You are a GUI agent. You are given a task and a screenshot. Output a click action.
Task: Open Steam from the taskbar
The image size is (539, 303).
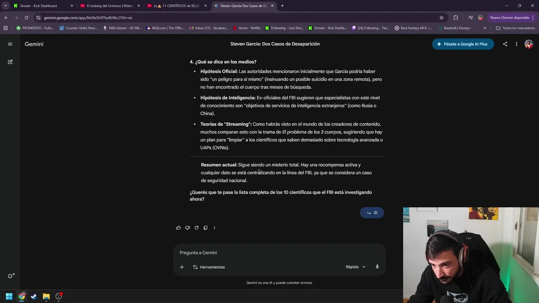tap(34, 296)
